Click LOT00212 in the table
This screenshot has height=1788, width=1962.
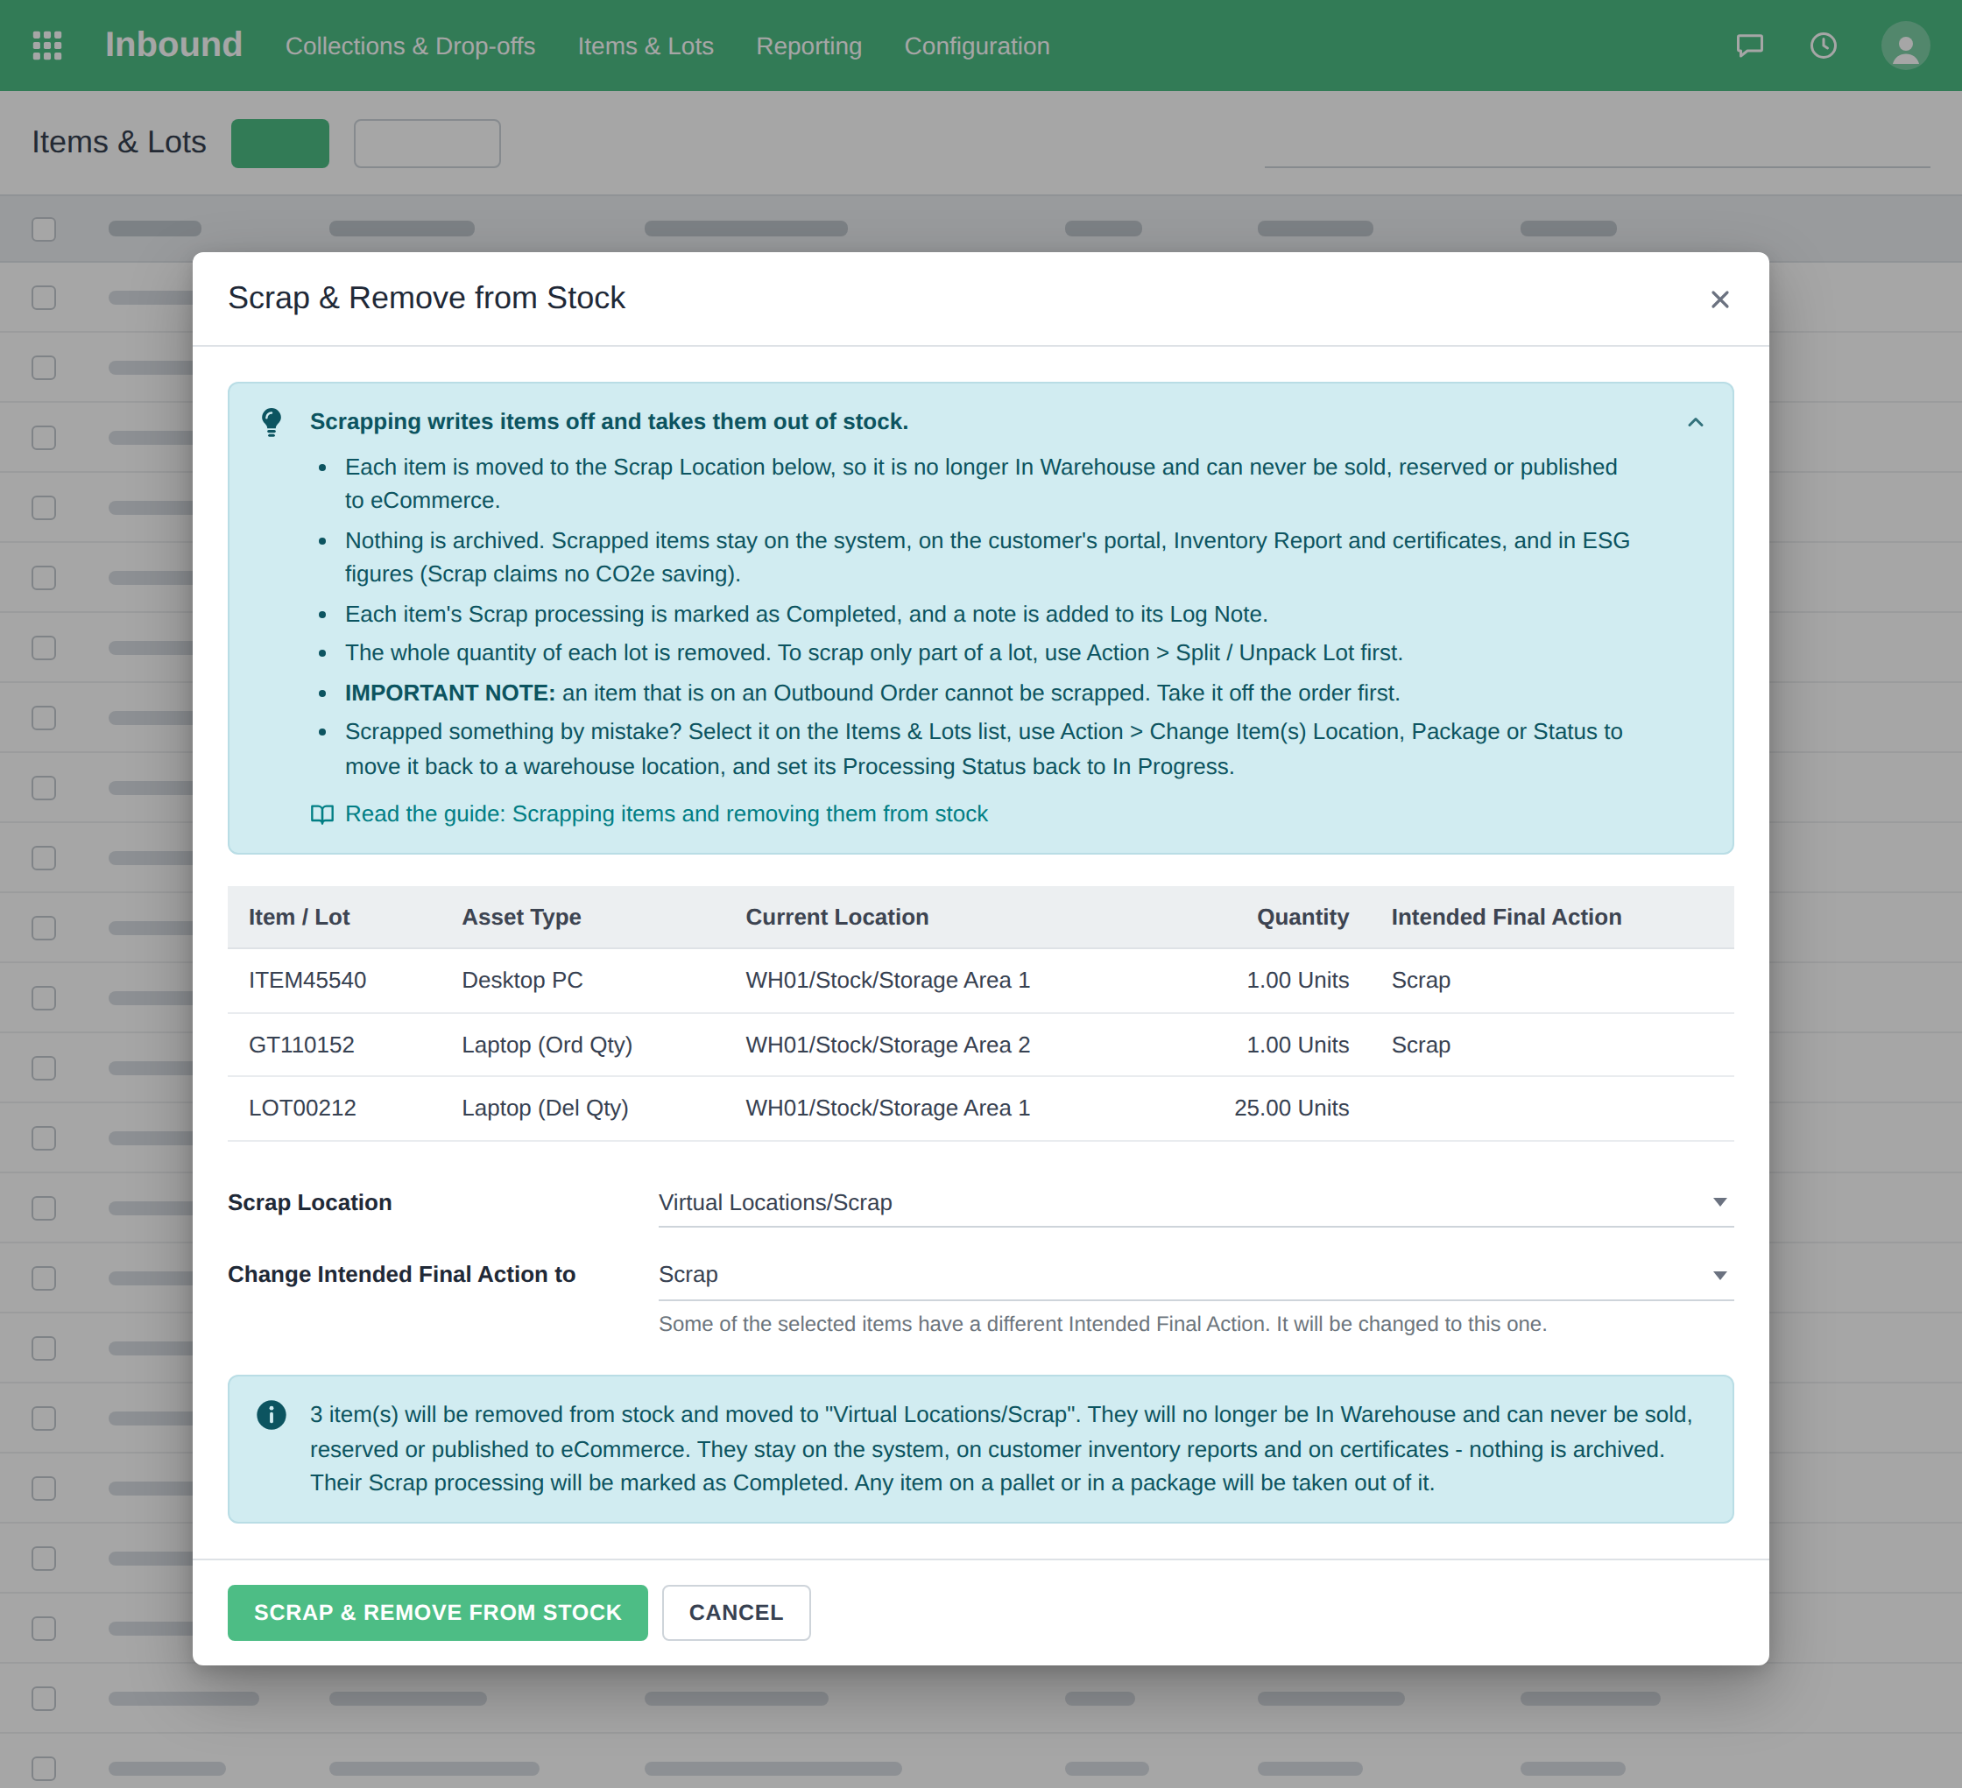pos(303,1108)
